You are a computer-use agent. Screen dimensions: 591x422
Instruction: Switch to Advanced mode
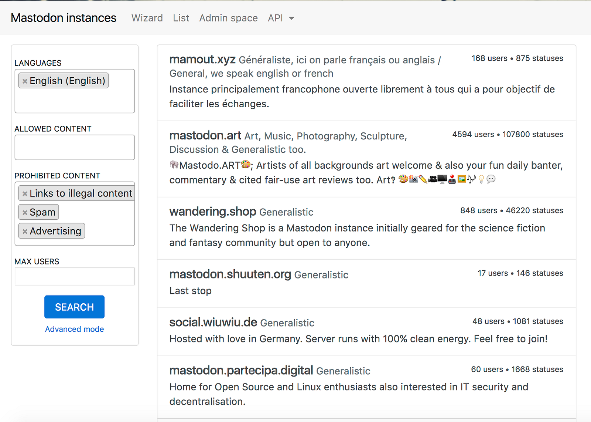[74, 329]
